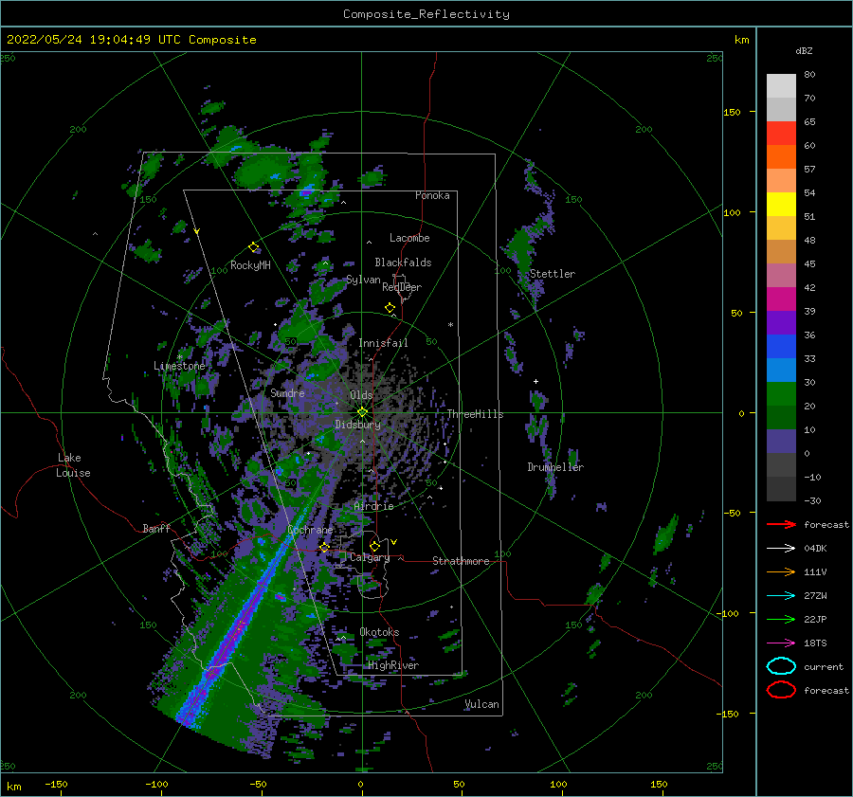Click the yellow diamond marker below RedDeer

390,308
